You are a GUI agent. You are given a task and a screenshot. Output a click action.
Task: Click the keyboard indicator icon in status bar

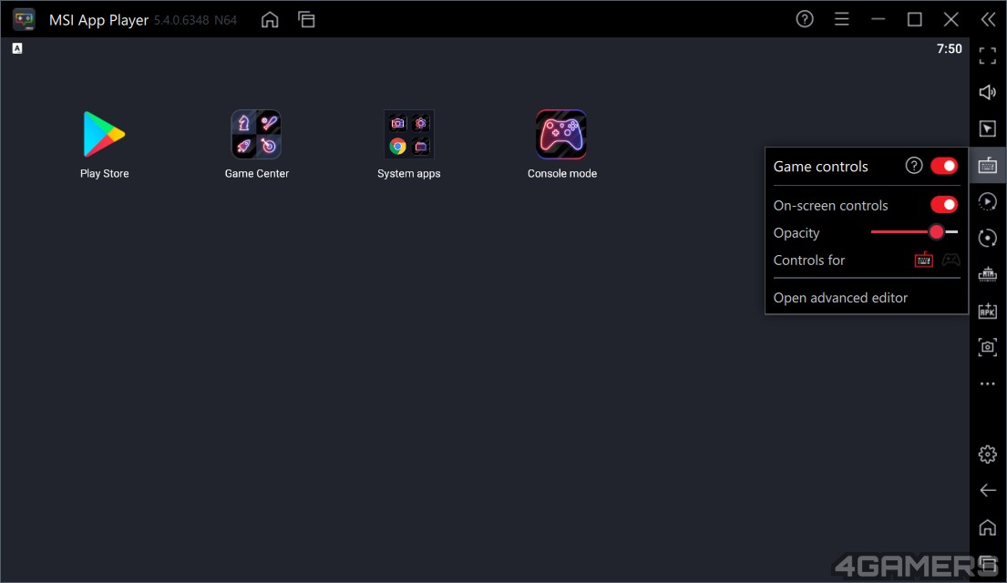coord(17,48)
